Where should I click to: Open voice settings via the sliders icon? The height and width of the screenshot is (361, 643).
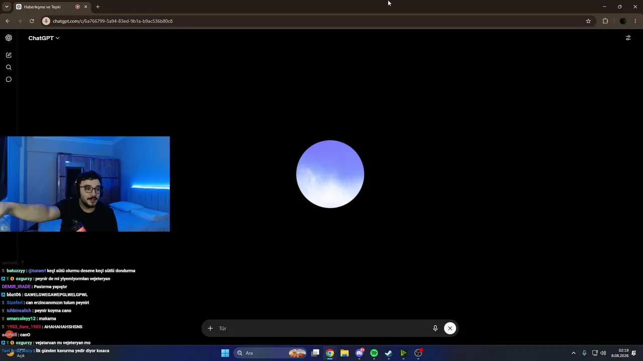pyautogui.click(x=628, y=38)
